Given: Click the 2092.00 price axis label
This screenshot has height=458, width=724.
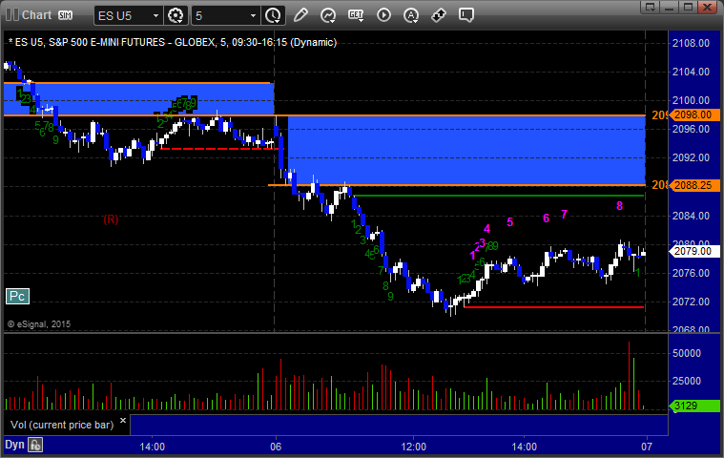Looking at the screenshot, I should [x=691, y=157].
